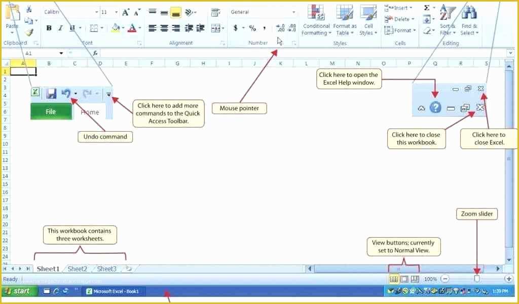Click Zoom In plus button
This screenshot has width=519, height=304.
click(x=509, y=279)
